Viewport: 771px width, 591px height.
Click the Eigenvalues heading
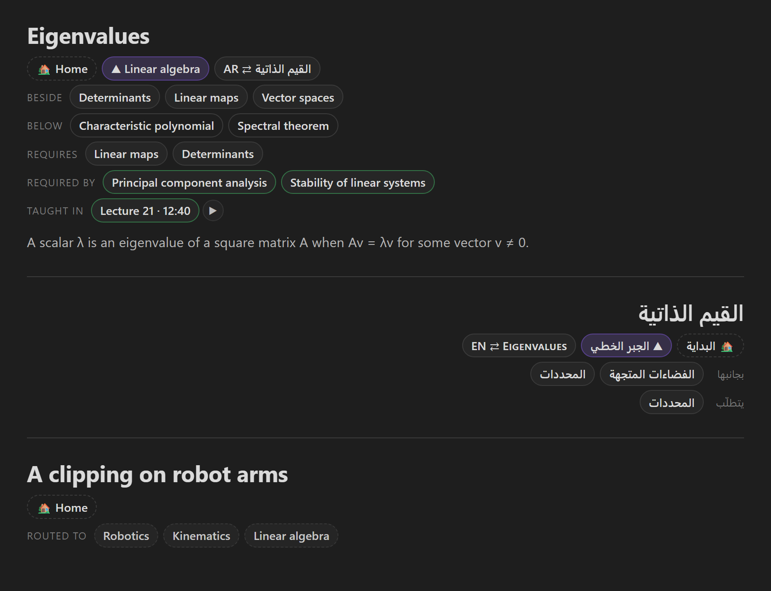[88, 36]
